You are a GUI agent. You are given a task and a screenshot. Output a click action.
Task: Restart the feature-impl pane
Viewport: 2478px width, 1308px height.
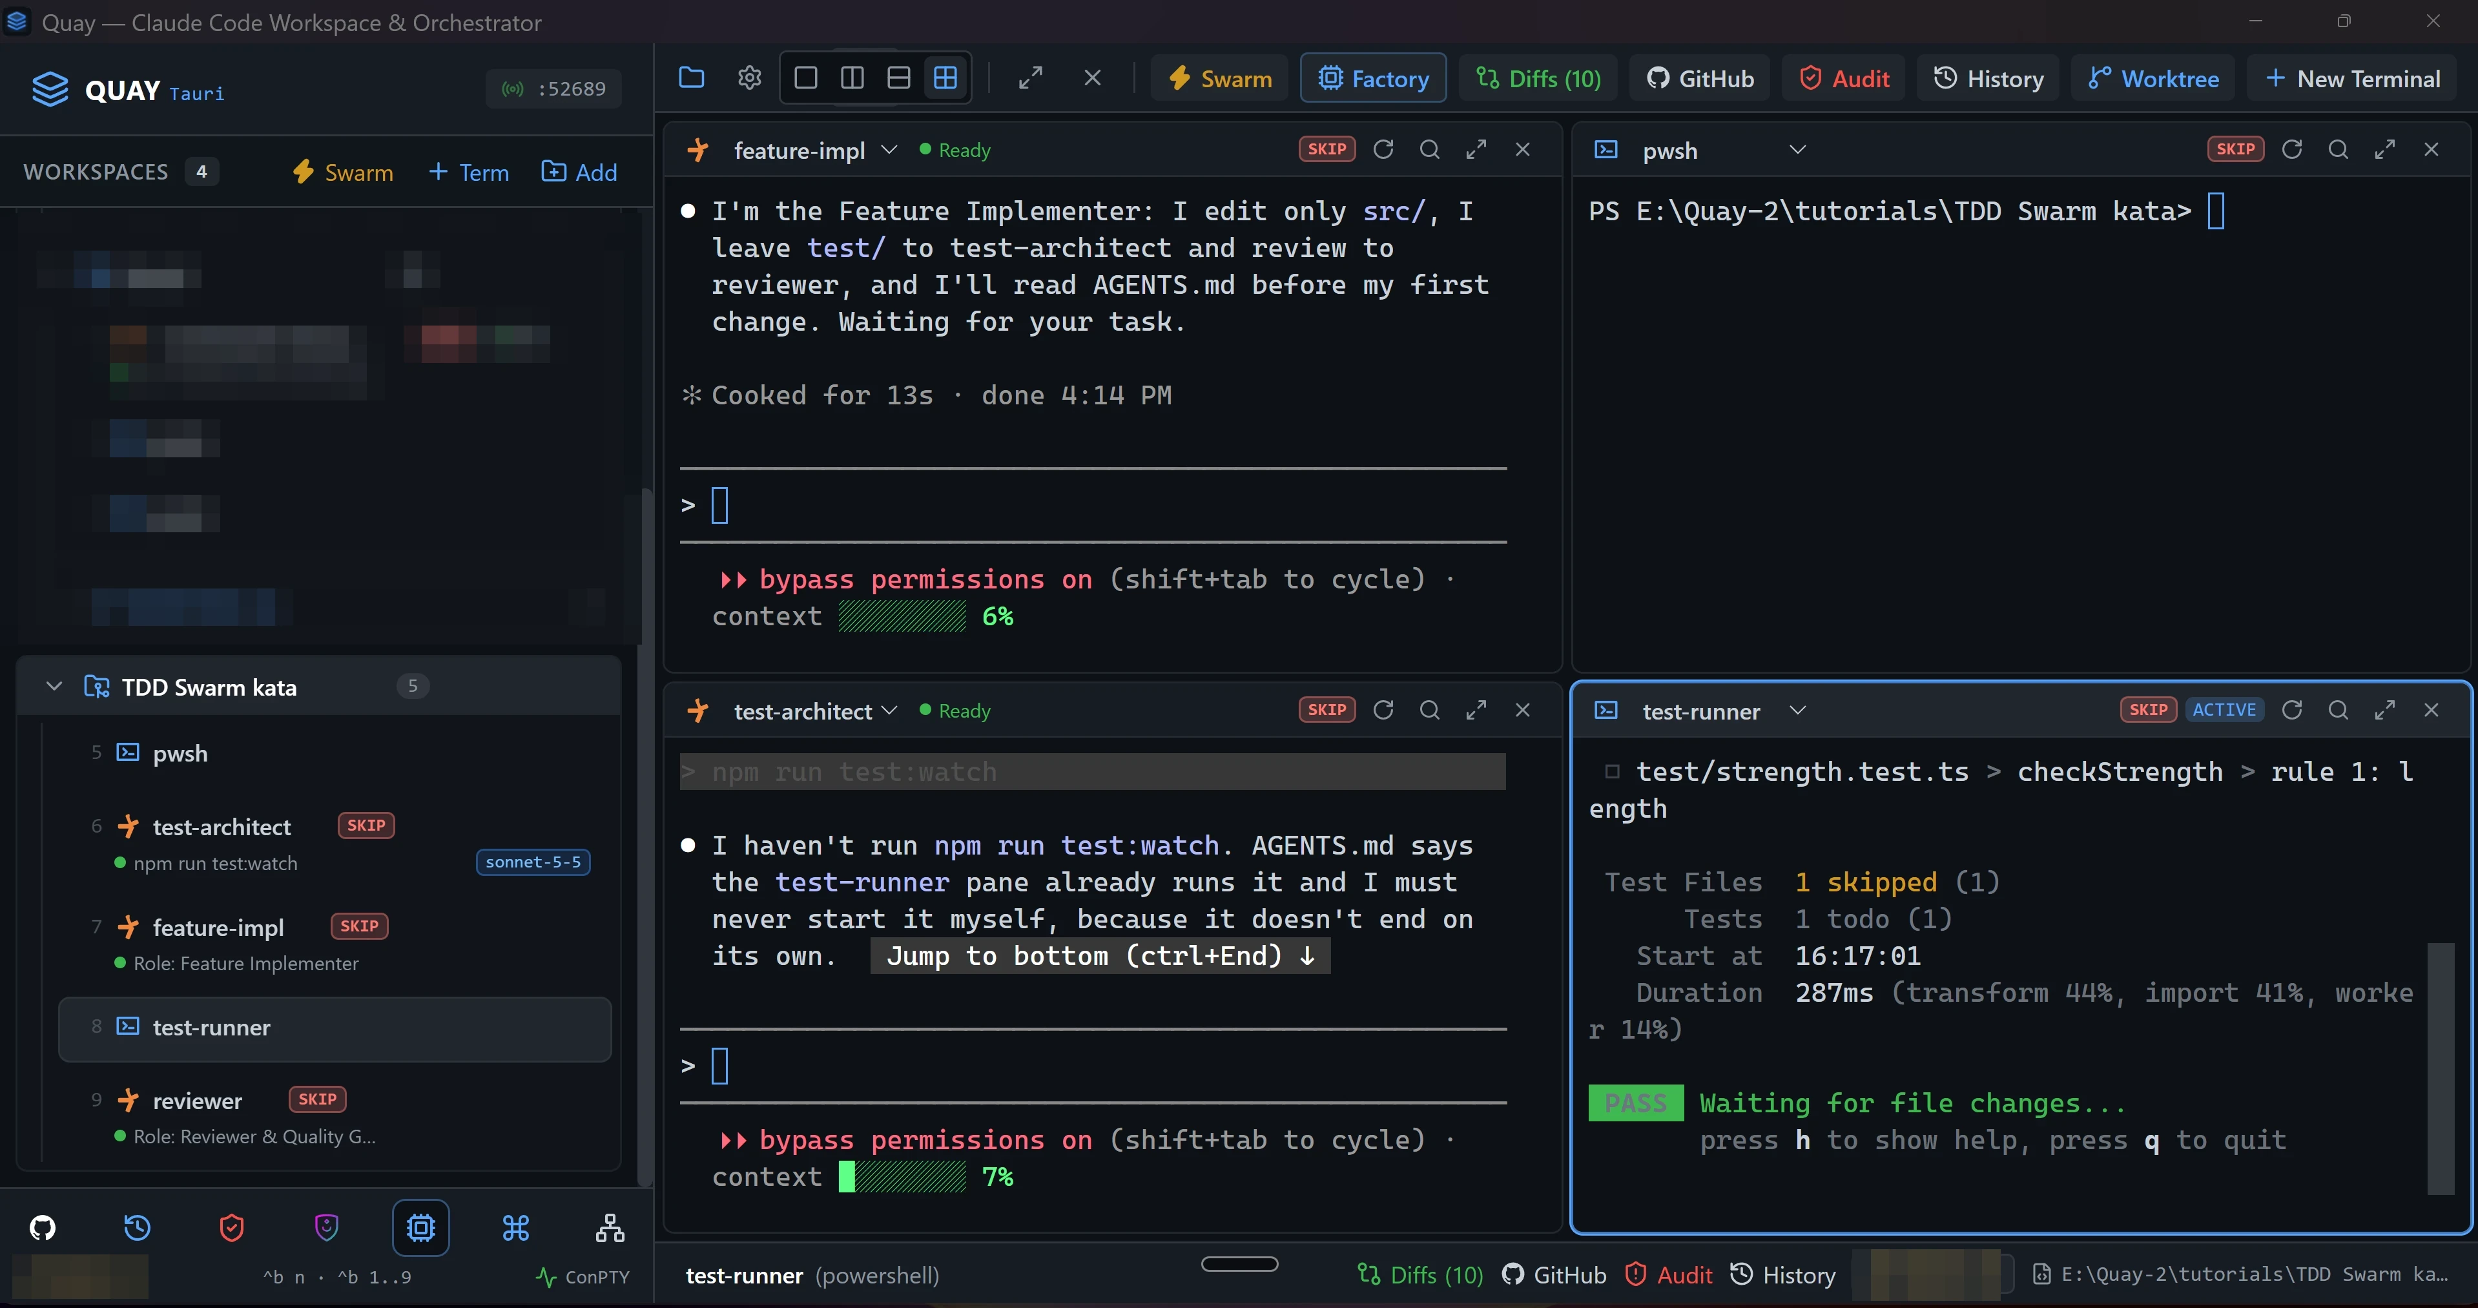point(1383,149)
